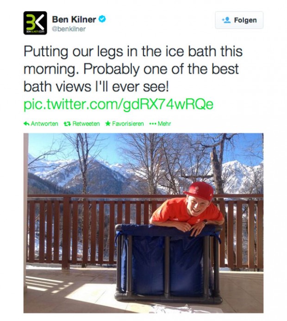Toggle Favorisieren on this tweet
Image resolution: width=287 pixels, height=321 pixels.
pos(128,124)
